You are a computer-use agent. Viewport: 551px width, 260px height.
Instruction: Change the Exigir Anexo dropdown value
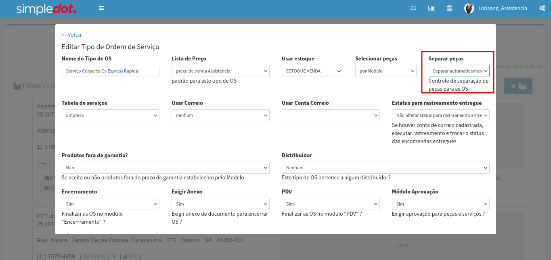pos(220,204)
